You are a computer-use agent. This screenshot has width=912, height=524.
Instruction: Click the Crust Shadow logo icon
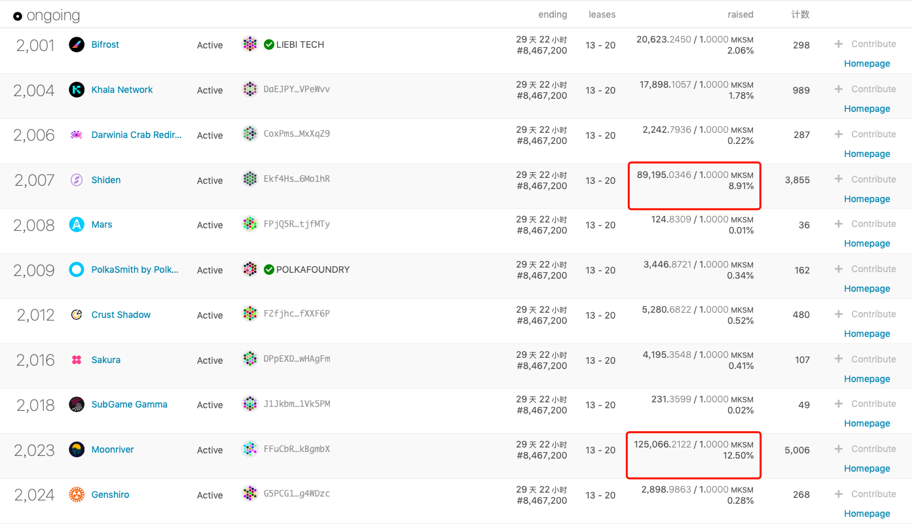(77, 315)
